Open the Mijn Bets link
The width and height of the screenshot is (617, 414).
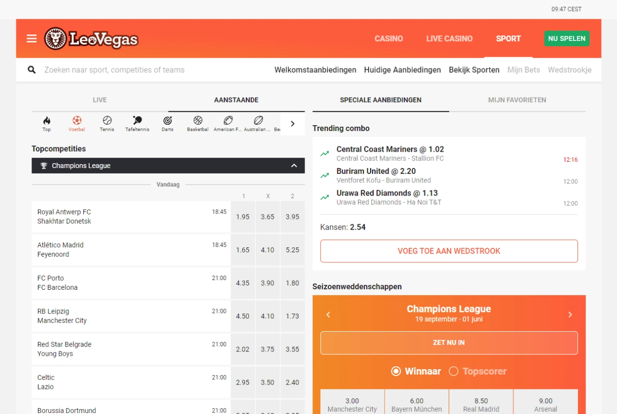[x=524, y=70]
